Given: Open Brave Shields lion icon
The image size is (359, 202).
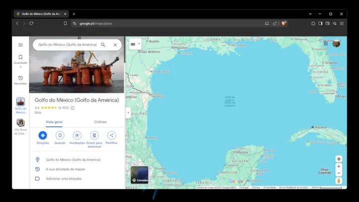Looking at the screenshot, I should [284, 23].
